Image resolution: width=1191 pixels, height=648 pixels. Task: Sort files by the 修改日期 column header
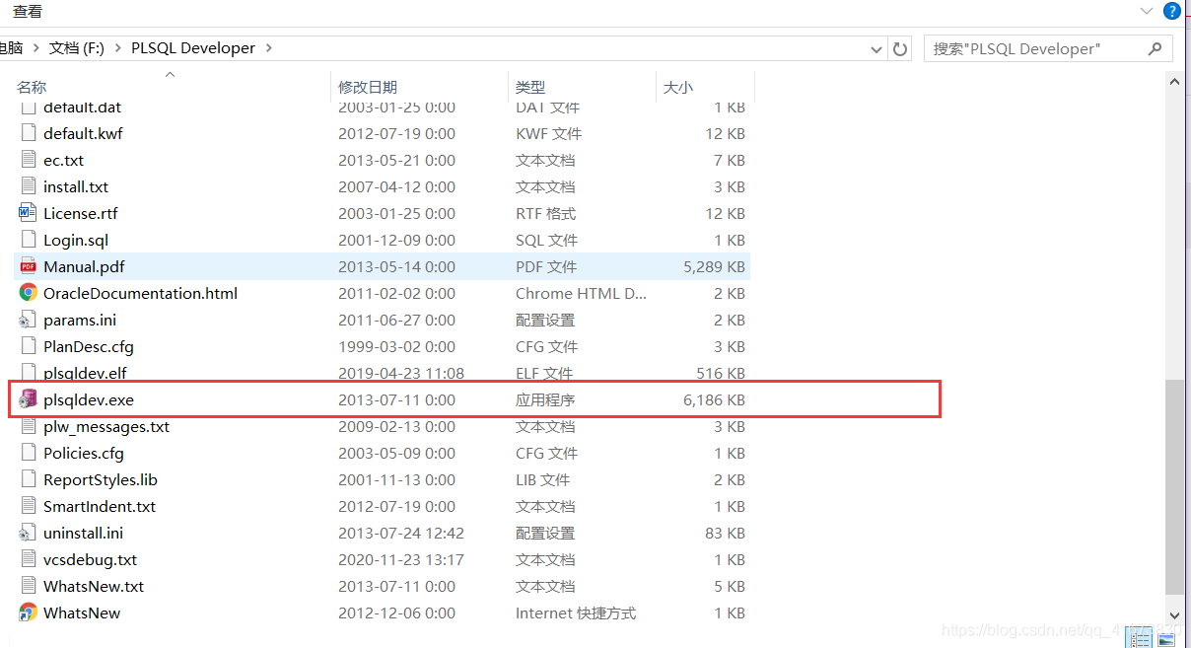click(x=368, y=87)
